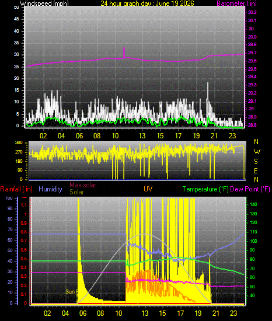Click hour label "02" under the windspeed graph
This screenshot has width=272, height=321.
pos(43,136)
